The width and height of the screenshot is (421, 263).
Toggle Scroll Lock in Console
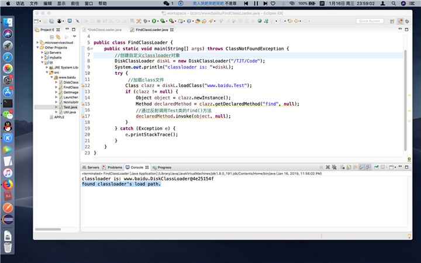coord(348,167)
